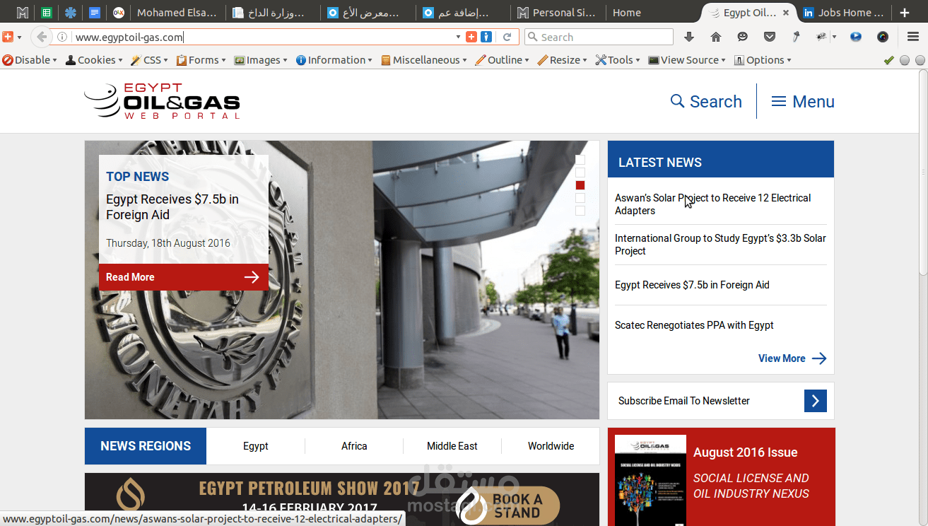Open the Scatec Renegotiates PPA article
The height and width of the screenshot is (526, 928).
694,325
